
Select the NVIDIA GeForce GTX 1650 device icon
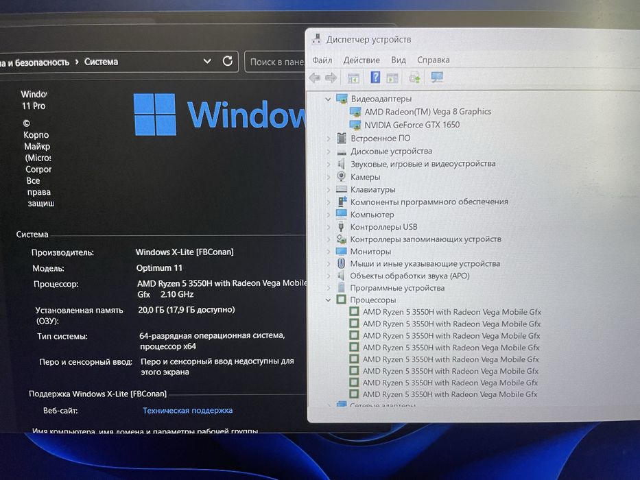tap(355, 125)
